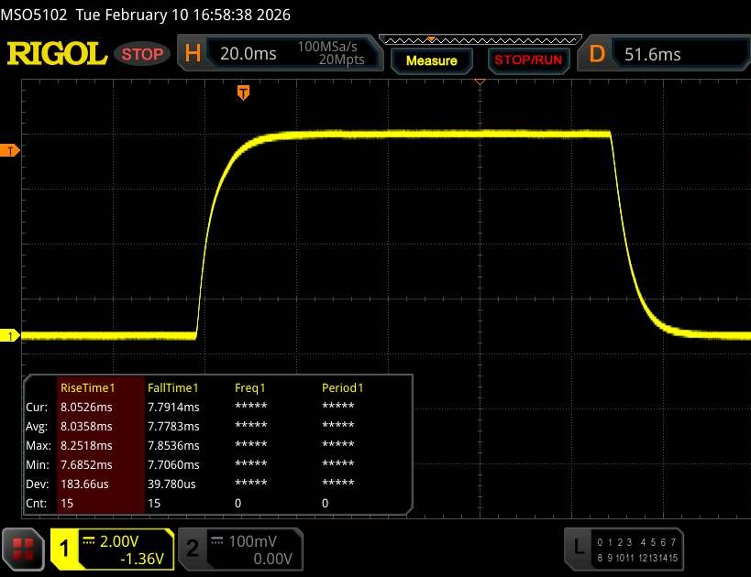Click the waveform memory position bar

pyautogui.click(x=480, y=39)
